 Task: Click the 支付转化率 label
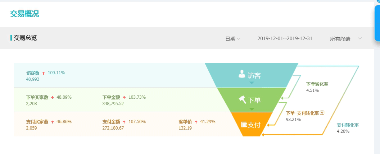pyautogui.click(x=348, y=125)
